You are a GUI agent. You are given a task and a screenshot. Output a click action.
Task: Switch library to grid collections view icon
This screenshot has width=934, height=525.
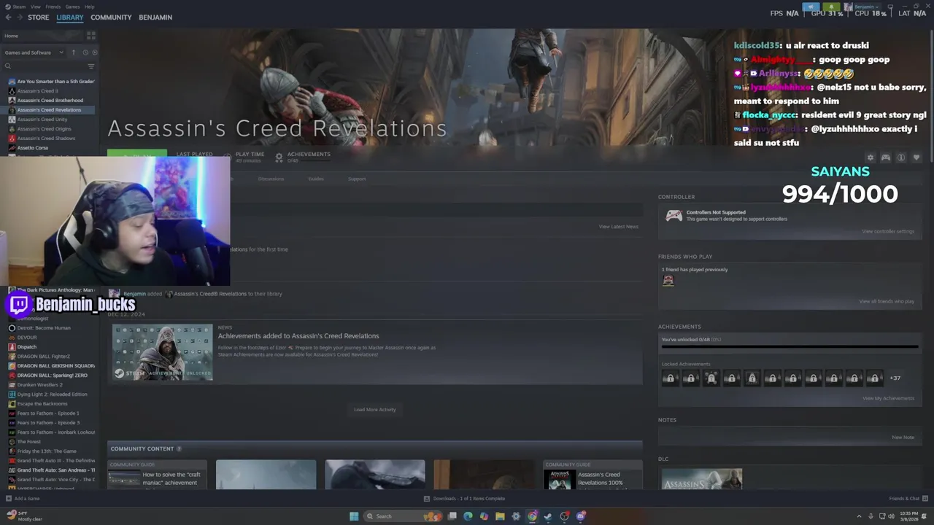pyautogui.click(x=91, y=35)
